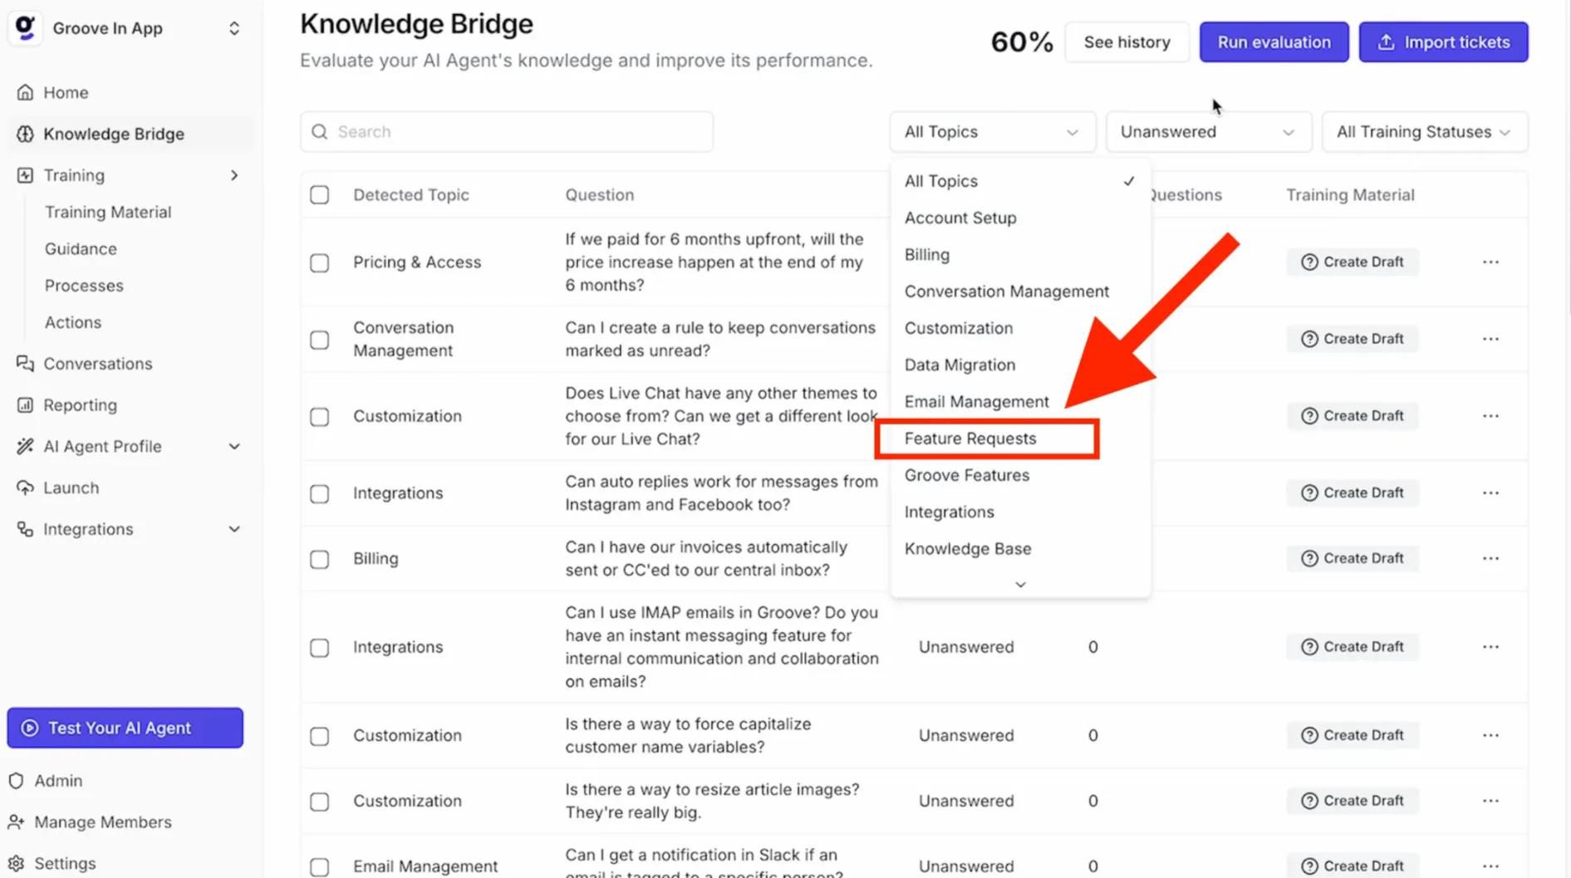Viewport: 1571px width, 878px height.
Task: Check the select-all header checkbox
Action: click(x=320, y=195)
